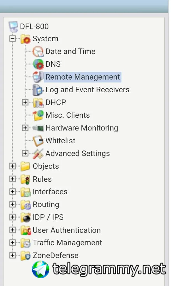
Task: Click the Whitelist notepad icon
Action: 38,141
